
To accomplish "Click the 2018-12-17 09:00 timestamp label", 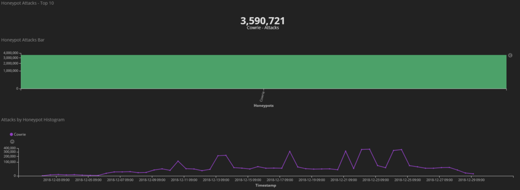I will click(x=280, y=180).
